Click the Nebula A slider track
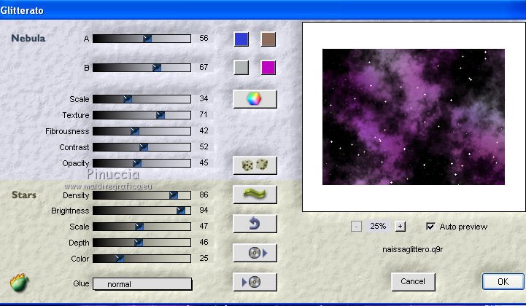The height and width of the screenshot is (306, 526). (x=142, y=39)
